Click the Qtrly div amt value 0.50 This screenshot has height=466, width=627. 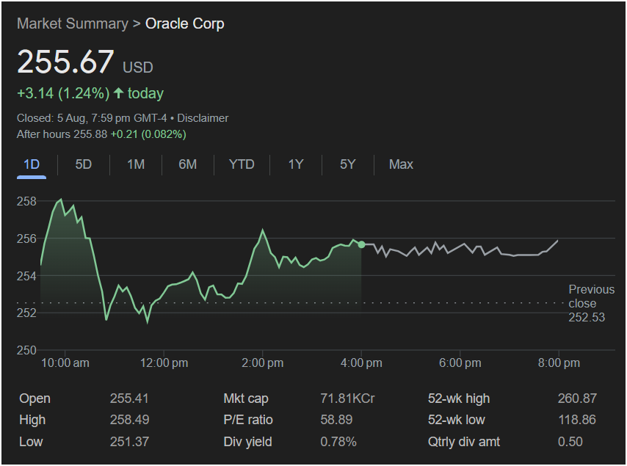coord(570,442)
